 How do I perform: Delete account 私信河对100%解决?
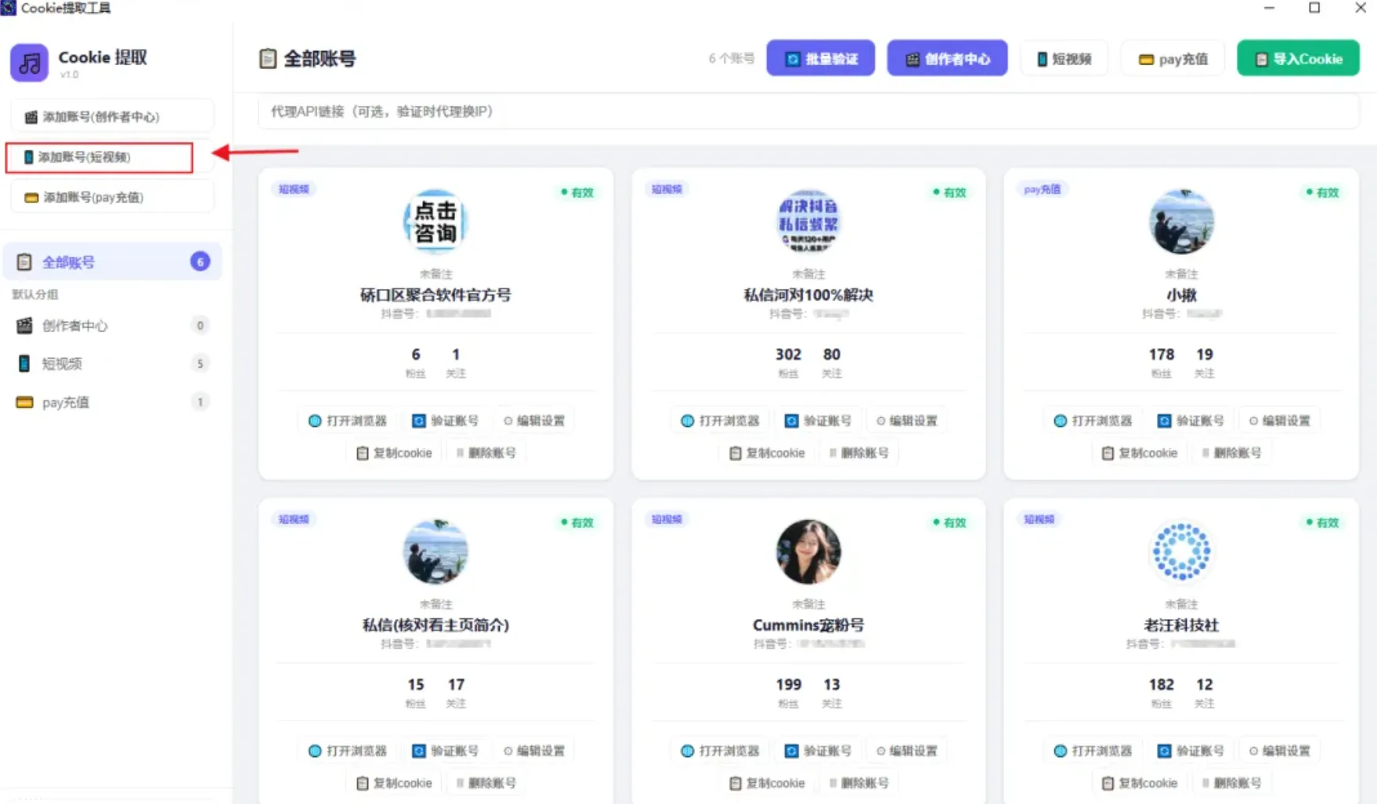point(858,453)
